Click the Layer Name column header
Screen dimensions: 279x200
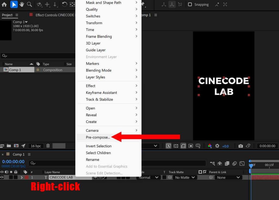point(52,172)
